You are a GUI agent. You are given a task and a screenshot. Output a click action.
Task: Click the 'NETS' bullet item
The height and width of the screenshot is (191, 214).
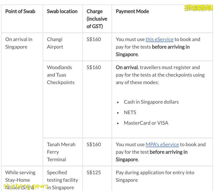click(x=130, y=112)
